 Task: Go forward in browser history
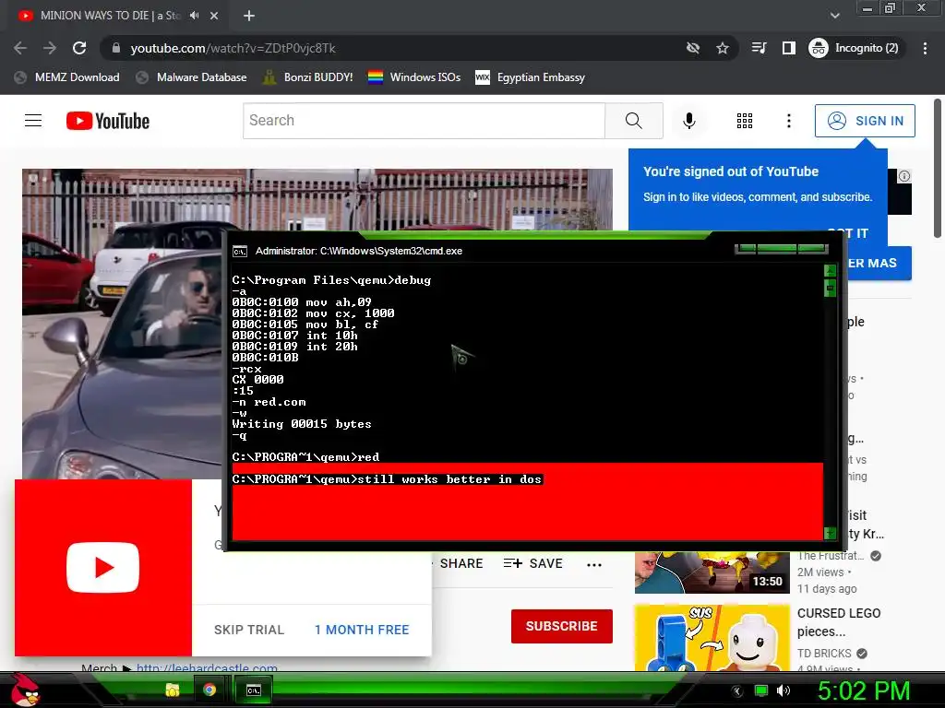[50, 48]
